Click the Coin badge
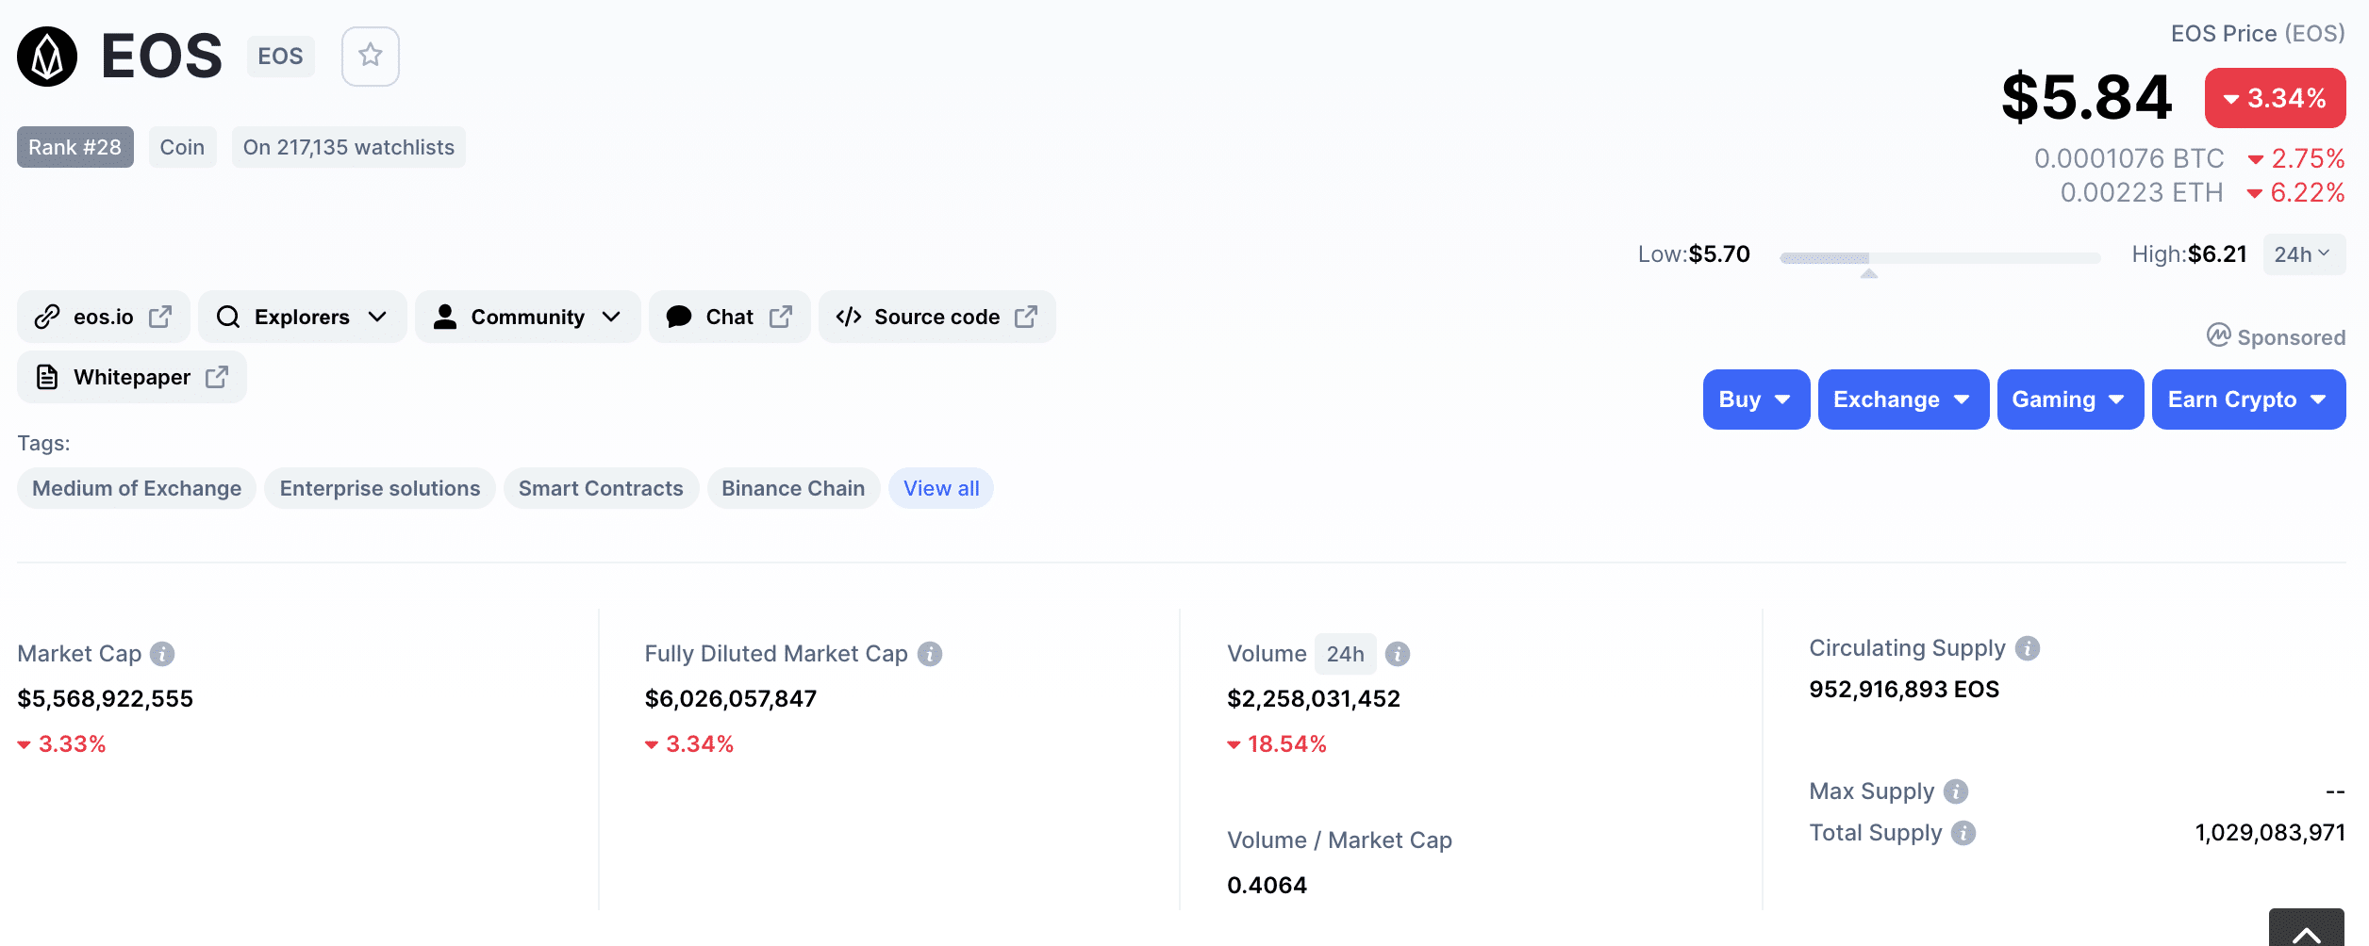 tap(182, 147)
